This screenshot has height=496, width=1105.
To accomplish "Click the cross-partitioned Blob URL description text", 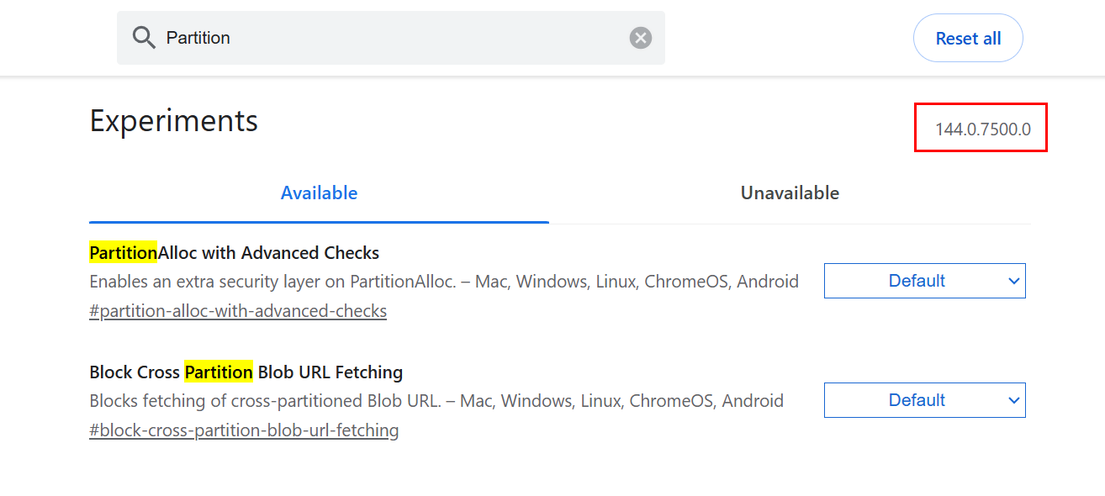I will click(x=436, y=401).
